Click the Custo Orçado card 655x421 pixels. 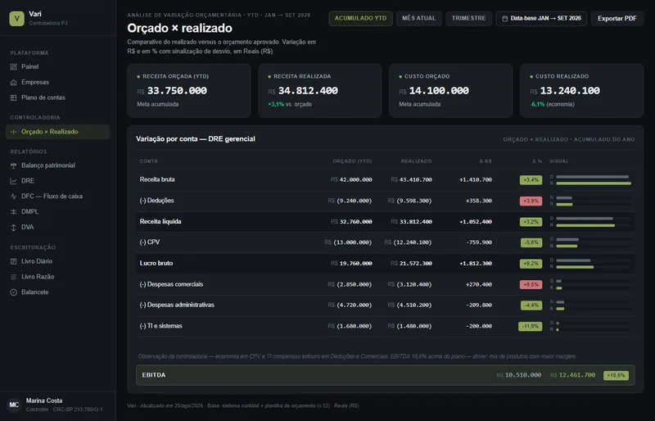click(451, 90)
